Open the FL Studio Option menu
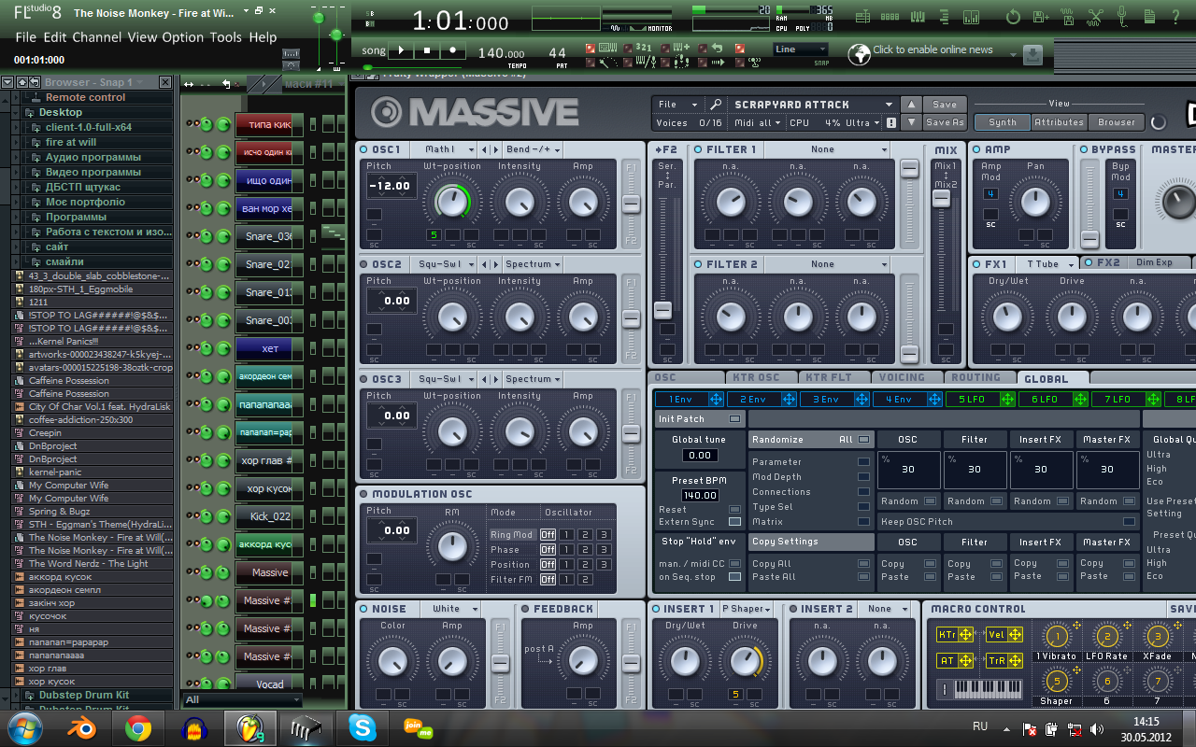The width and height of the screenshot is (1196, 747). tap(183, 37)
